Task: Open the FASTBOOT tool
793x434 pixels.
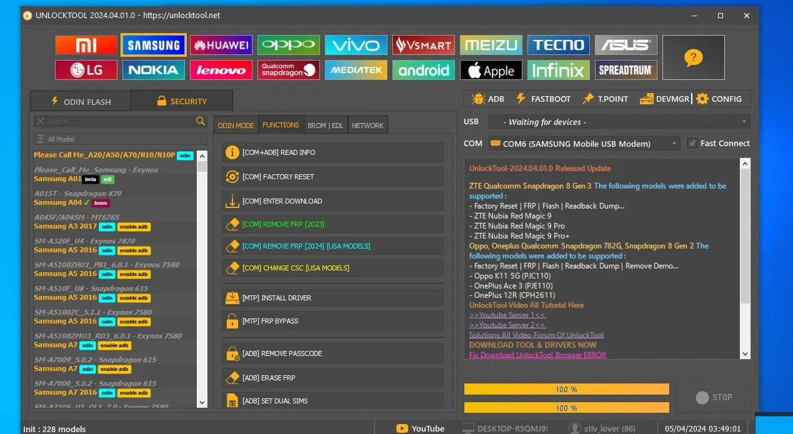Action: [x=542, y=99]
